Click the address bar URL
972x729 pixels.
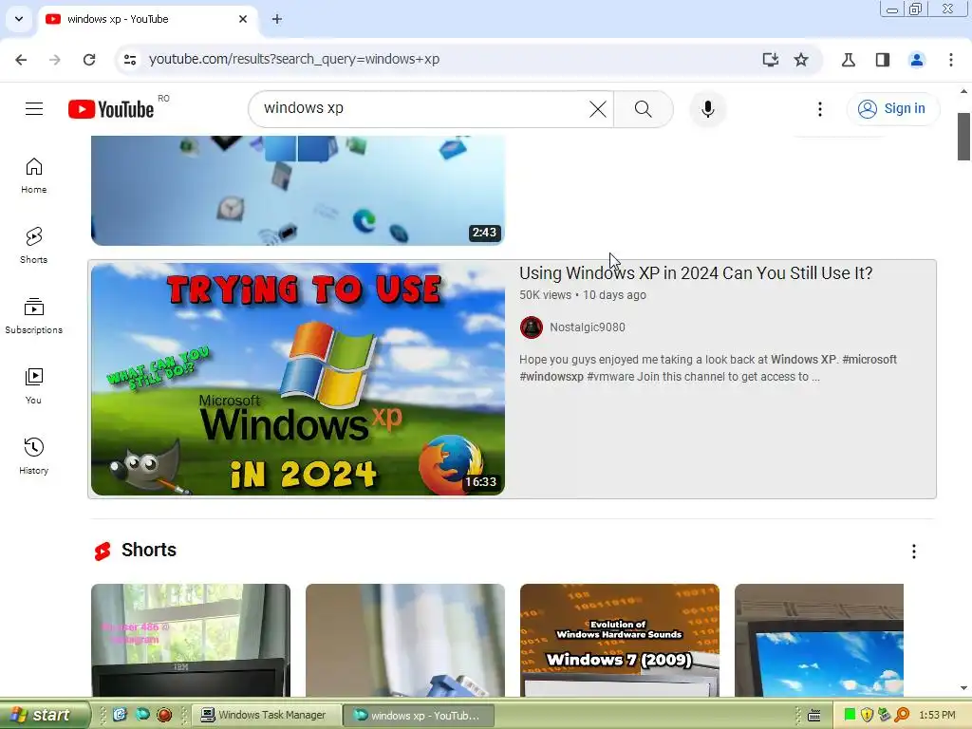(294, 60)
